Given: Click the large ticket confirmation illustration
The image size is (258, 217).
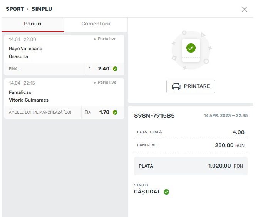Looking at the screenshot, I should pyautogui.click(x=191, y=50).
